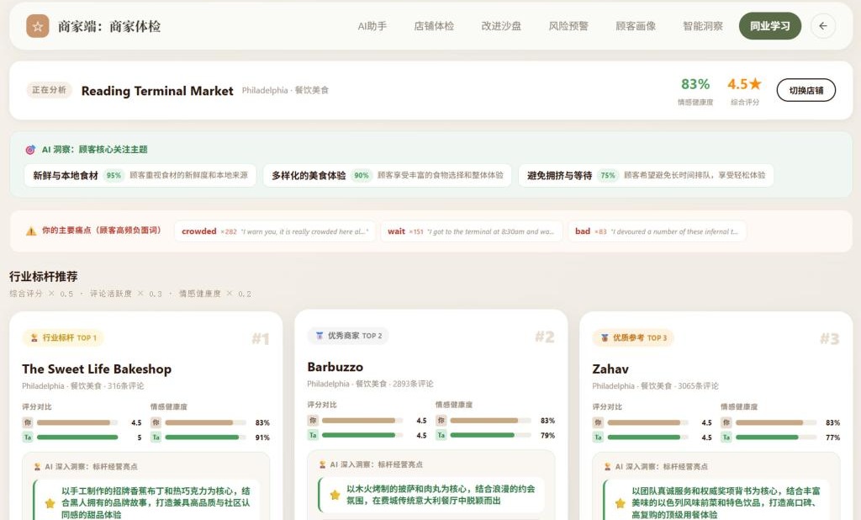The width and height of the screenshot is (861, 520).
Task: Click the target icon beside AI 洞察
Action: (x=31, y=150)
